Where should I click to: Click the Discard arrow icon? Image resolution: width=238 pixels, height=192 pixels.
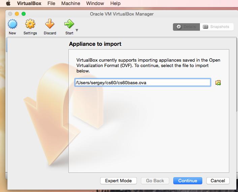pyautogui.click(x=50, y=24)
